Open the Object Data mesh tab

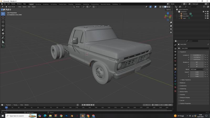(x=175, y=84)
